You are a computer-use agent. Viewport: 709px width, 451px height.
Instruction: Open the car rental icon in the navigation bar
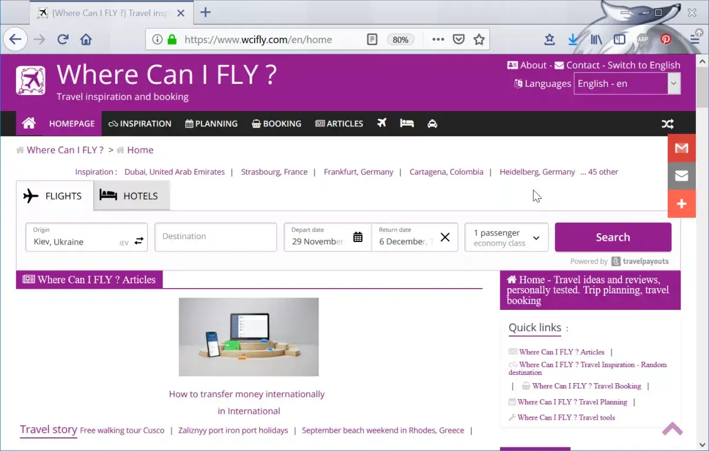(x=432, y=123)
